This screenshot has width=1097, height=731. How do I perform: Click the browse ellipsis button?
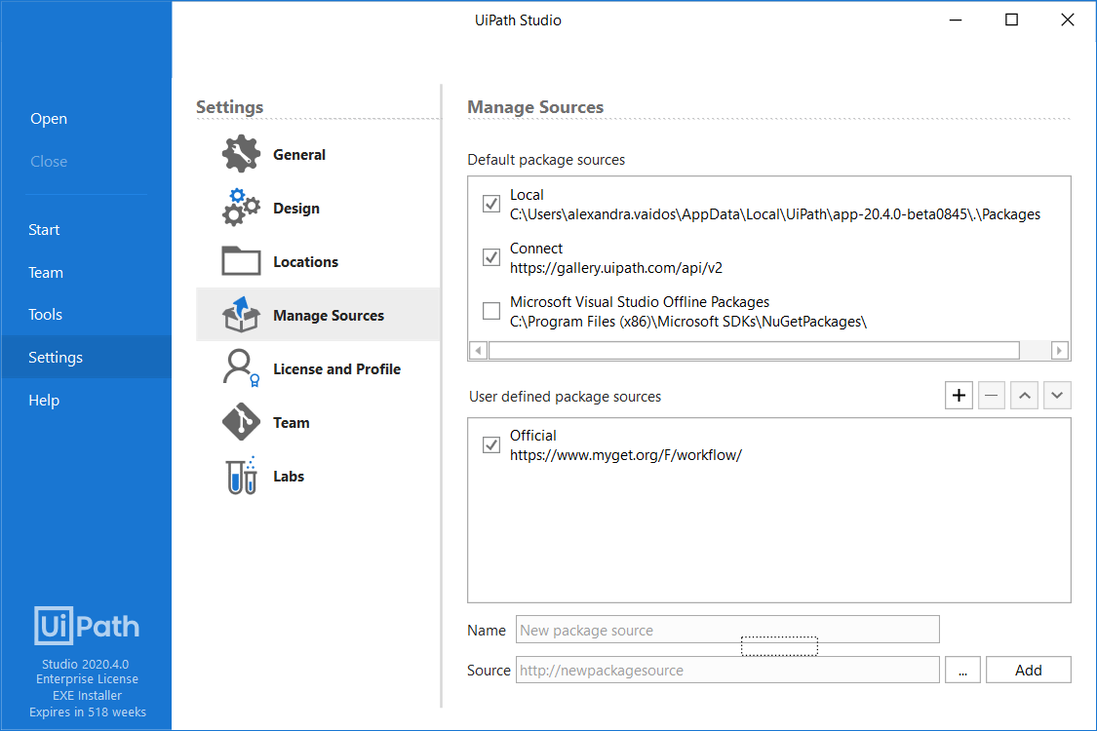[962, 670]
